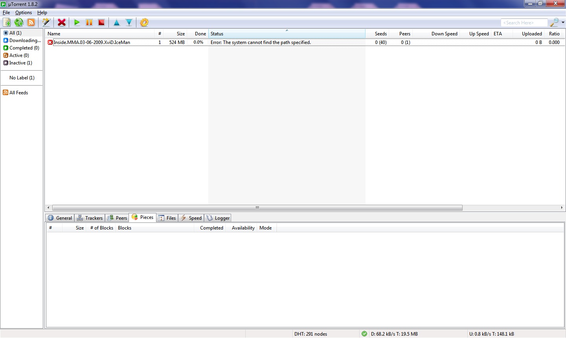The height and width of the screenshot is (338, 566).
Task: Switch to the General tab
Action: [x=60, y=218]
